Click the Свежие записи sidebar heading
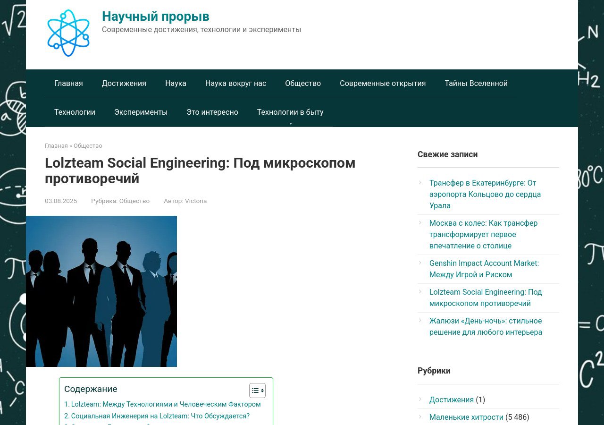The image size is (604, 425). click(448, 154)
